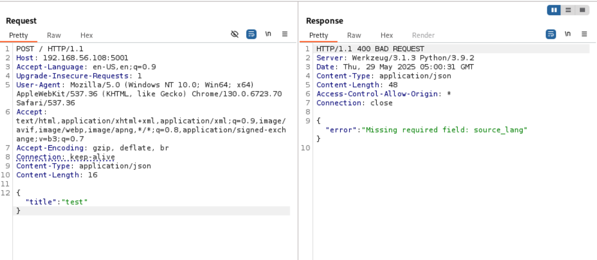Switch to Response Raw tab

[x=354, y=35]
